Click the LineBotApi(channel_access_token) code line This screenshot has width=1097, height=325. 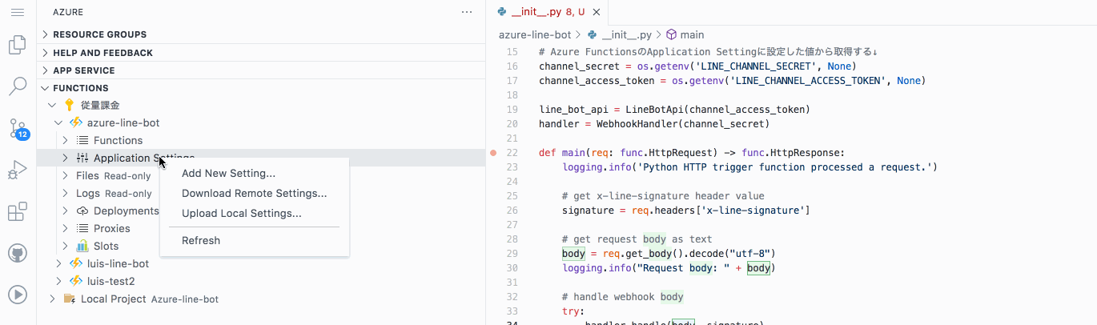tap(675, 110)
